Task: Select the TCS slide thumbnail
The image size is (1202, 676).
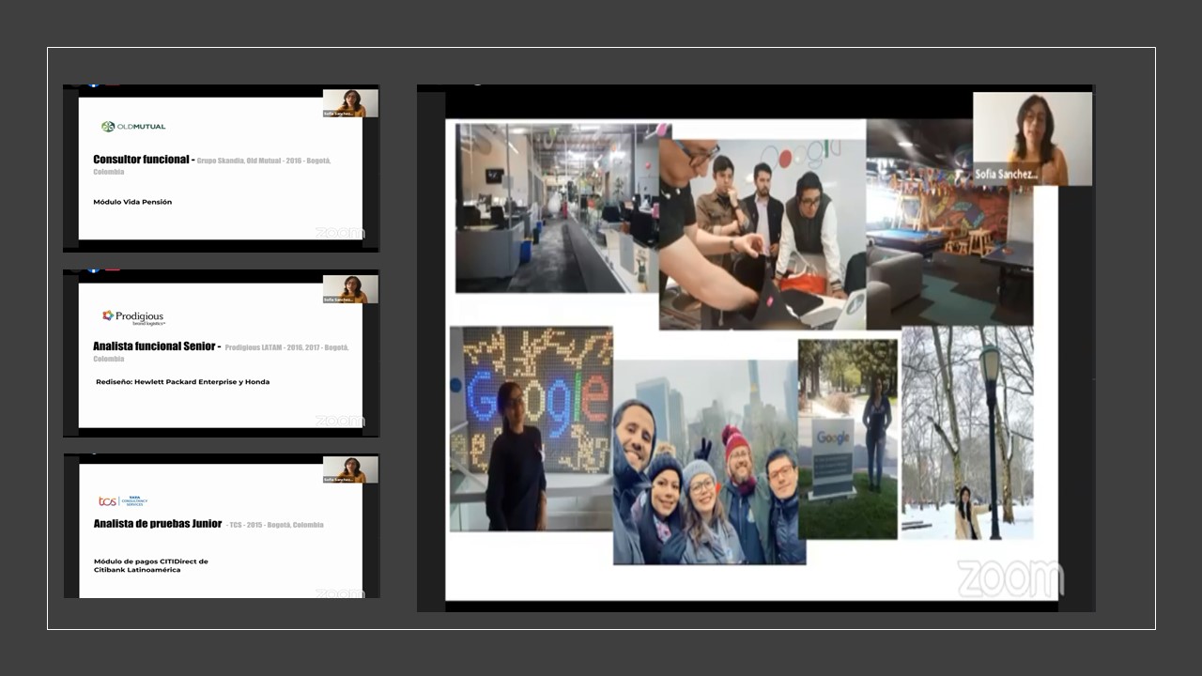Action: point(222,526)
